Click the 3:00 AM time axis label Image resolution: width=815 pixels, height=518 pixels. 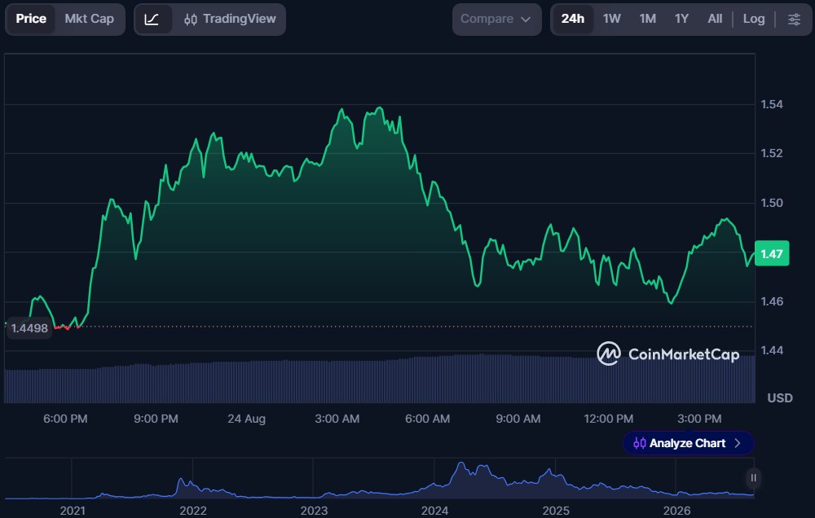coord(337,419)
